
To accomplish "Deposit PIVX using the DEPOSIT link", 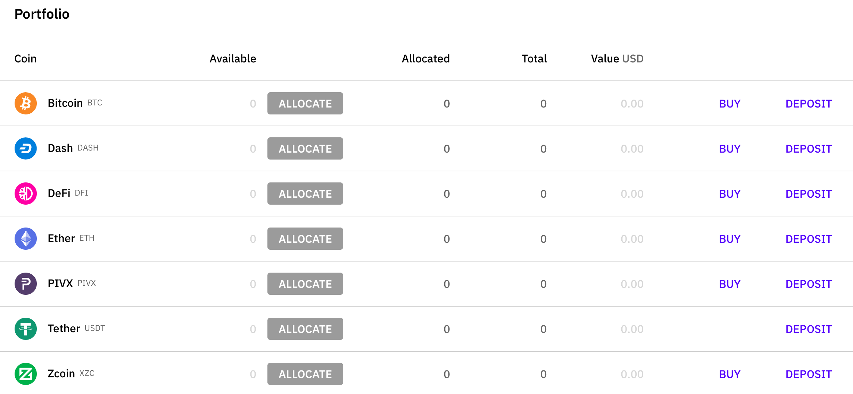I will [x=809, y=284].
